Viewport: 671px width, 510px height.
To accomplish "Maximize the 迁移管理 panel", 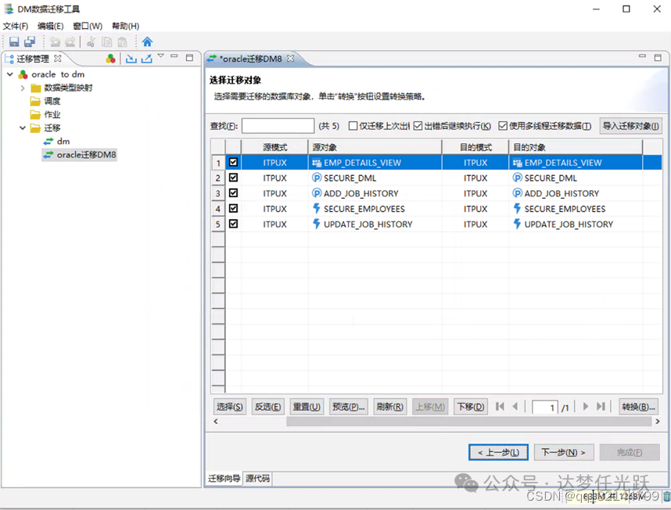I will coord(189,57).
